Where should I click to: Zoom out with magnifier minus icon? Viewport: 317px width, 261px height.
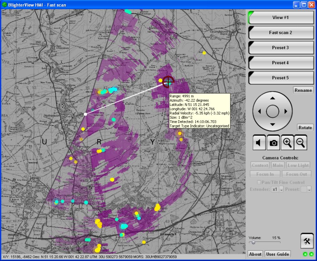(301, 143)
